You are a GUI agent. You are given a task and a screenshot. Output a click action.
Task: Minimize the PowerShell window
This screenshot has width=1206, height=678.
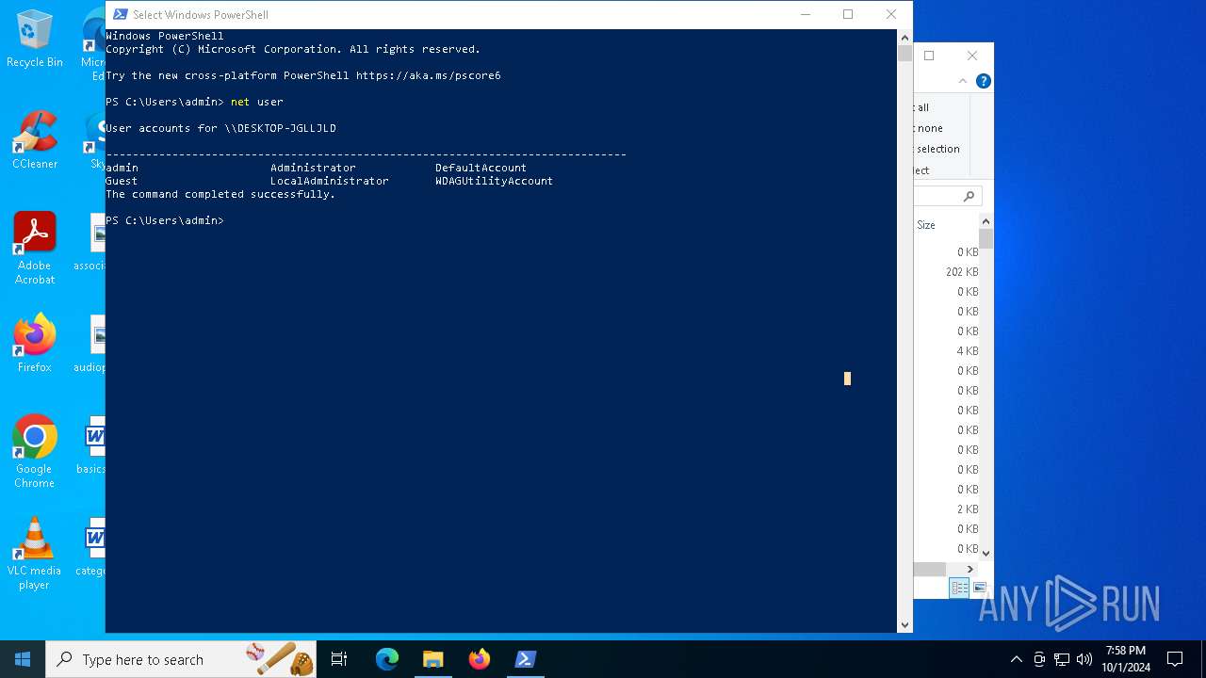(x=806, y=14)
